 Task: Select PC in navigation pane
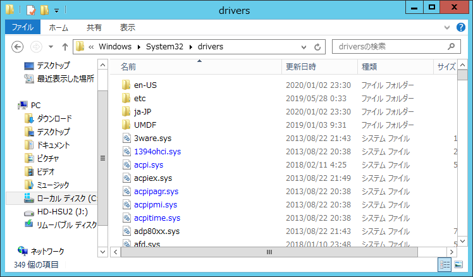click(x=35, y=106)
